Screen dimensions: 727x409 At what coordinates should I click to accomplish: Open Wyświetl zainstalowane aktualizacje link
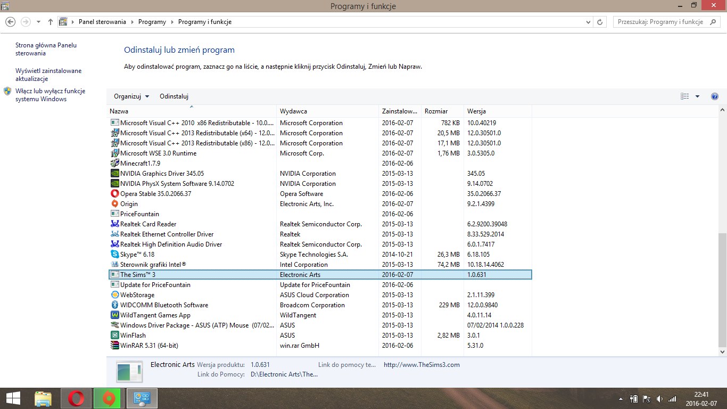(48, 75)
